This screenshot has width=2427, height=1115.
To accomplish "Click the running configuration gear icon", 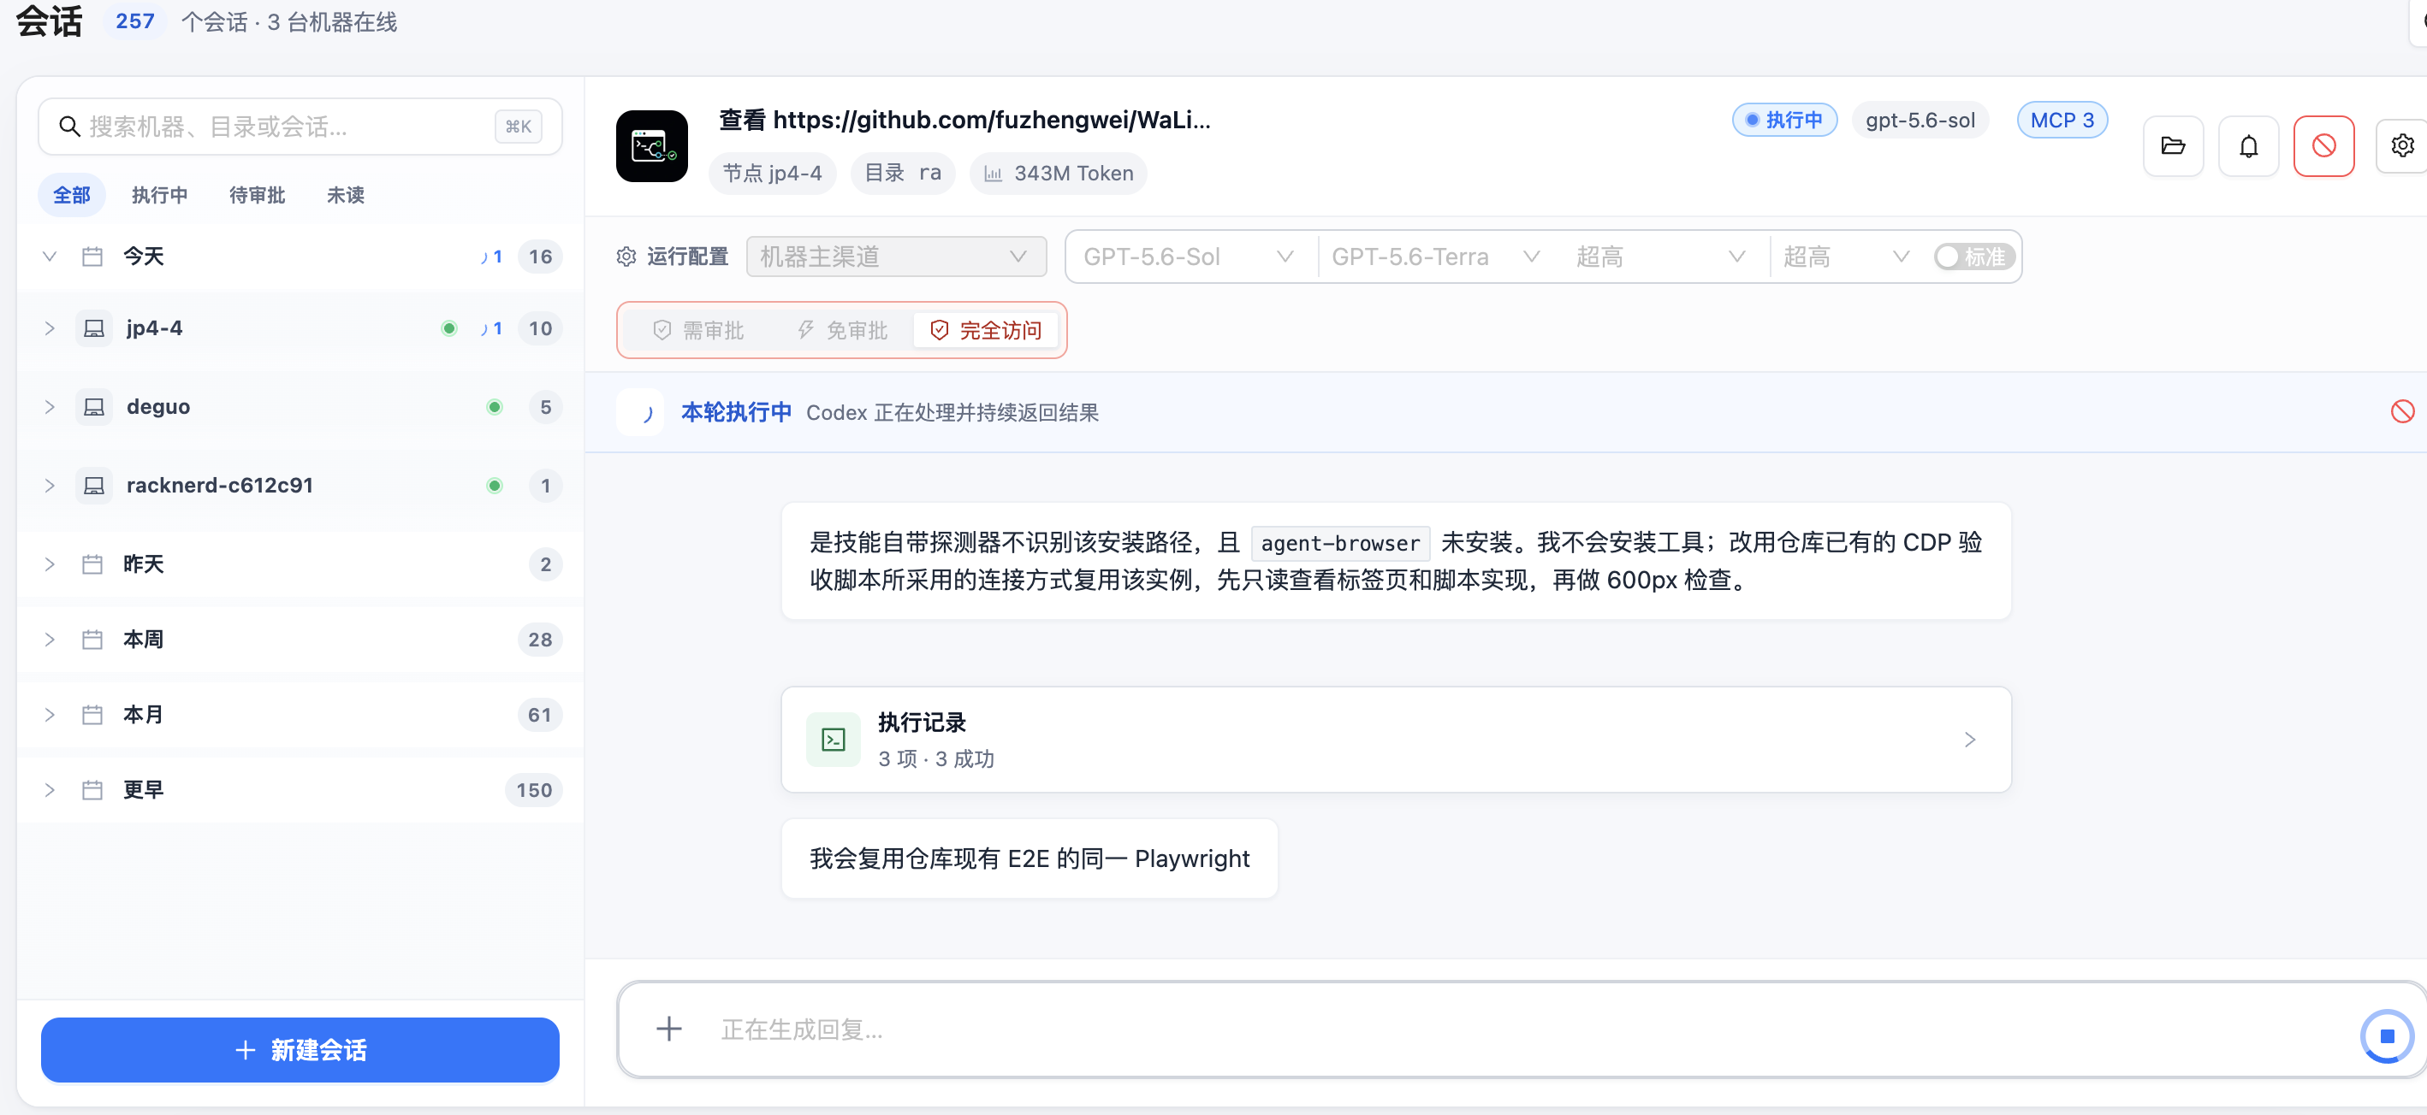I will [x=626, y=257].
